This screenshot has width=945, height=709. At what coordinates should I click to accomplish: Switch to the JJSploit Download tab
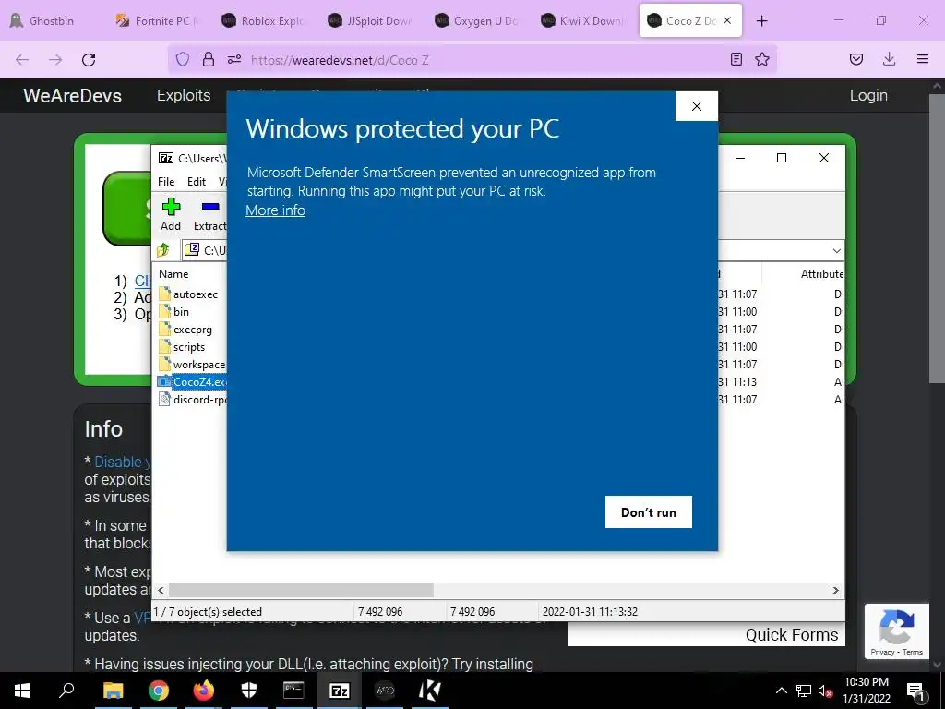[x=370, y=20]
